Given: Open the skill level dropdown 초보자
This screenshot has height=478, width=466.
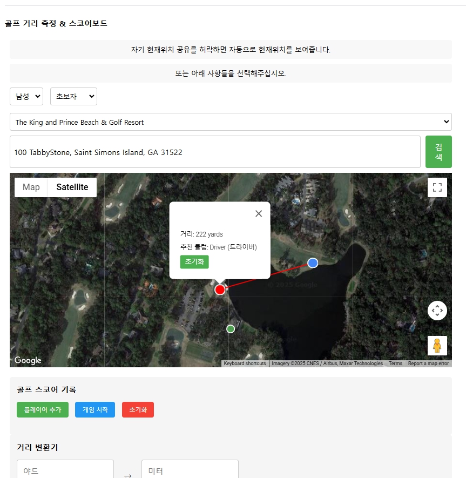Looking at the screenshot, I should point(73,97).
